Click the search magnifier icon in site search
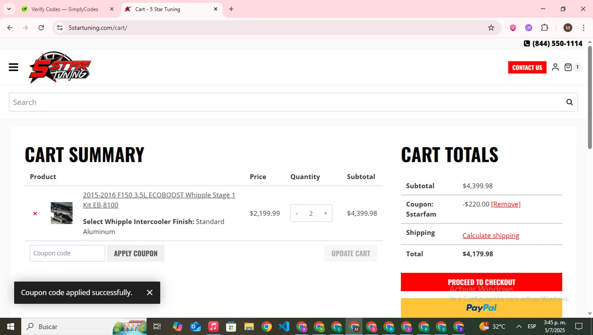The width and height of the screenshot is (593, 335). (x=569, y=102)
